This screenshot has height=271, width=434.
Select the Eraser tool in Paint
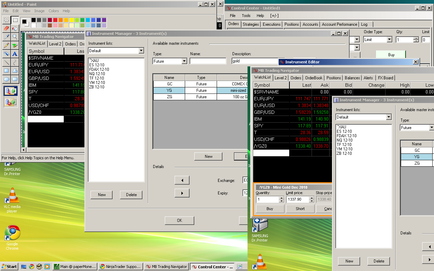6,28
